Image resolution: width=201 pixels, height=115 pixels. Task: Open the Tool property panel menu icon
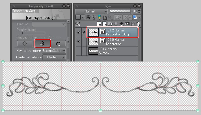coord(14,6)
